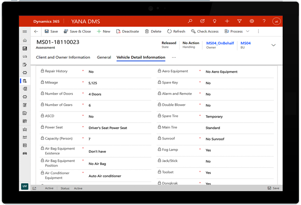Click the Double Blower lock icon
The width and height of the screenshot is (301, 205).
pos(159,104)
